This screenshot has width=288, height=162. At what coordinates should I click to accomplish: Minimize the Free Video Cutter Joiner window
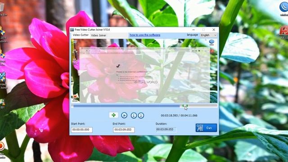click(193, 30)
